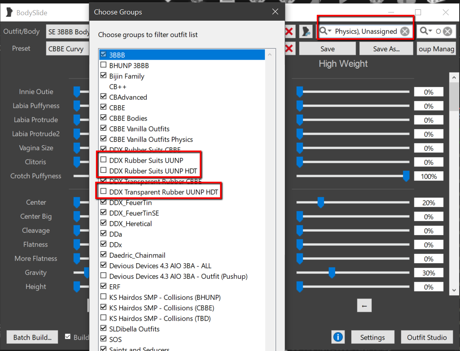The width and height of the screenshot is (460, 351).
Task: Open the Group Manager button
Action: 436,49
